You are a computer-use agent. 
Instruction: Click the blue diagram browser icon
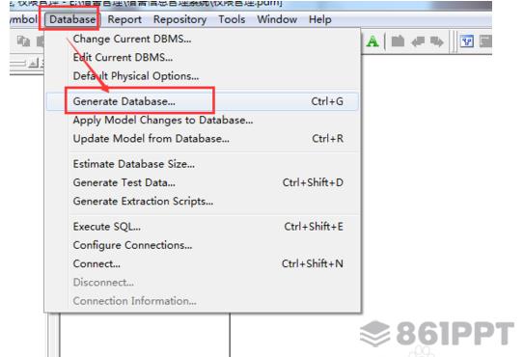466,41
